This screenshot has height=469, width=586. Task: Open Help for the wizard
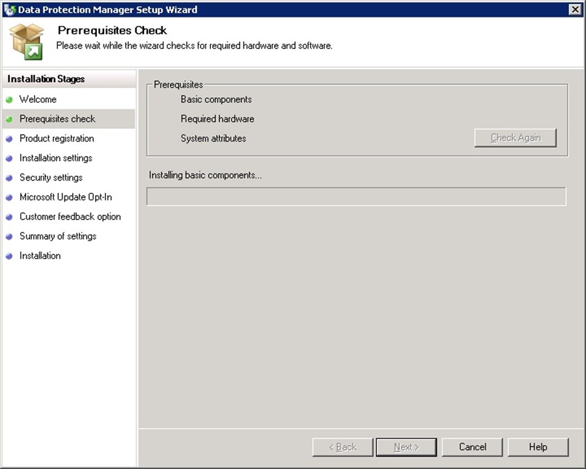click(538, 447)
